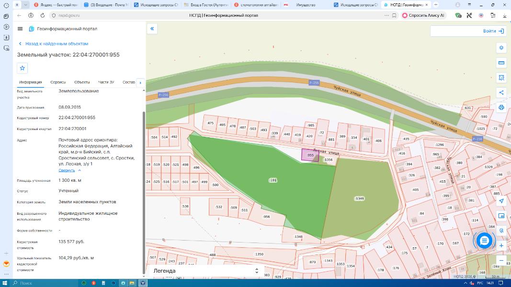The width and height of the screenshot is (511, 287).
Task: Select the ruler measurement tool
Action: tap(501, 63)
